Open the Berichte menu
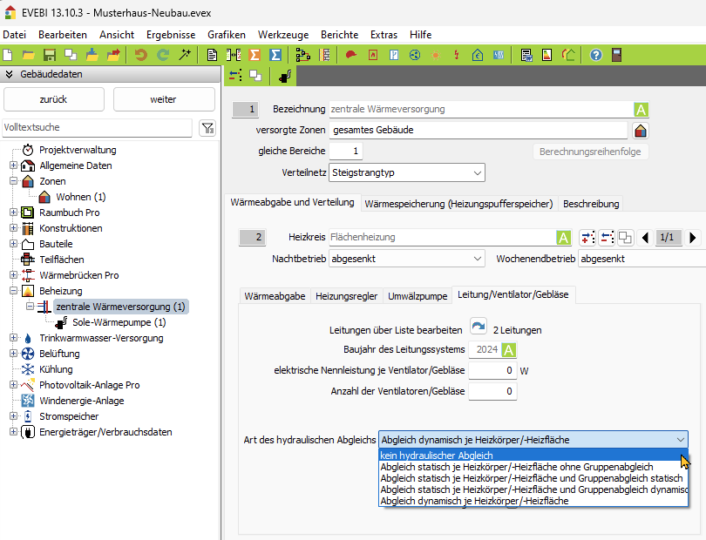Image resolution: width=706 pixels, height=540 pixels. (x=339, y=34)
